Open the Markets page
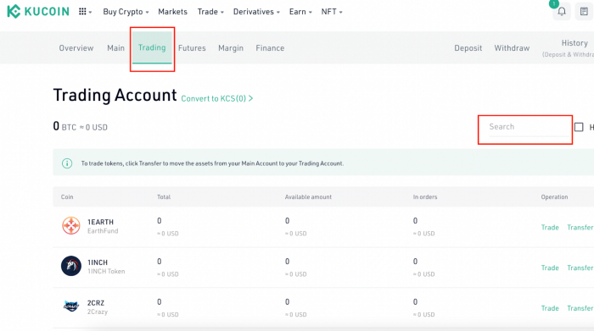This screenshot has height=331, width=594. pyautogui.click(x=173, y=12)
